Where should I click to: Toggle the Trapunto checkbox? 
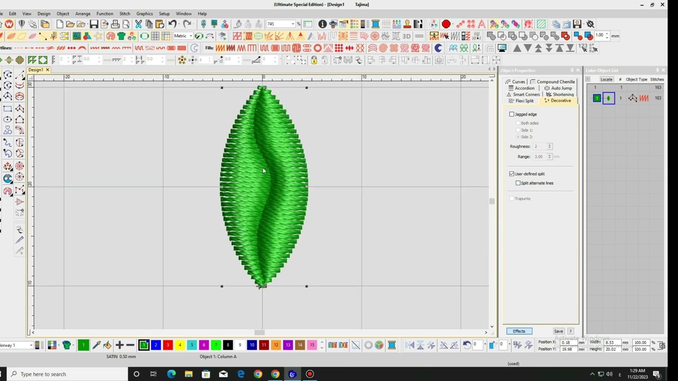click(512, 198)
